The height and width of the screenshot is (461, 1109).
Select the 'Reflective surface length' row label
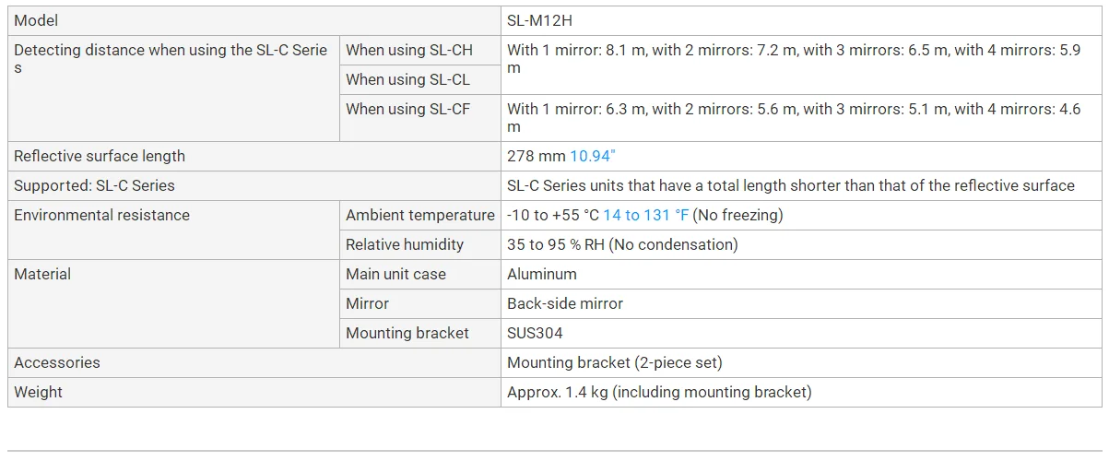pyautogui.click(x=100, y=156)
